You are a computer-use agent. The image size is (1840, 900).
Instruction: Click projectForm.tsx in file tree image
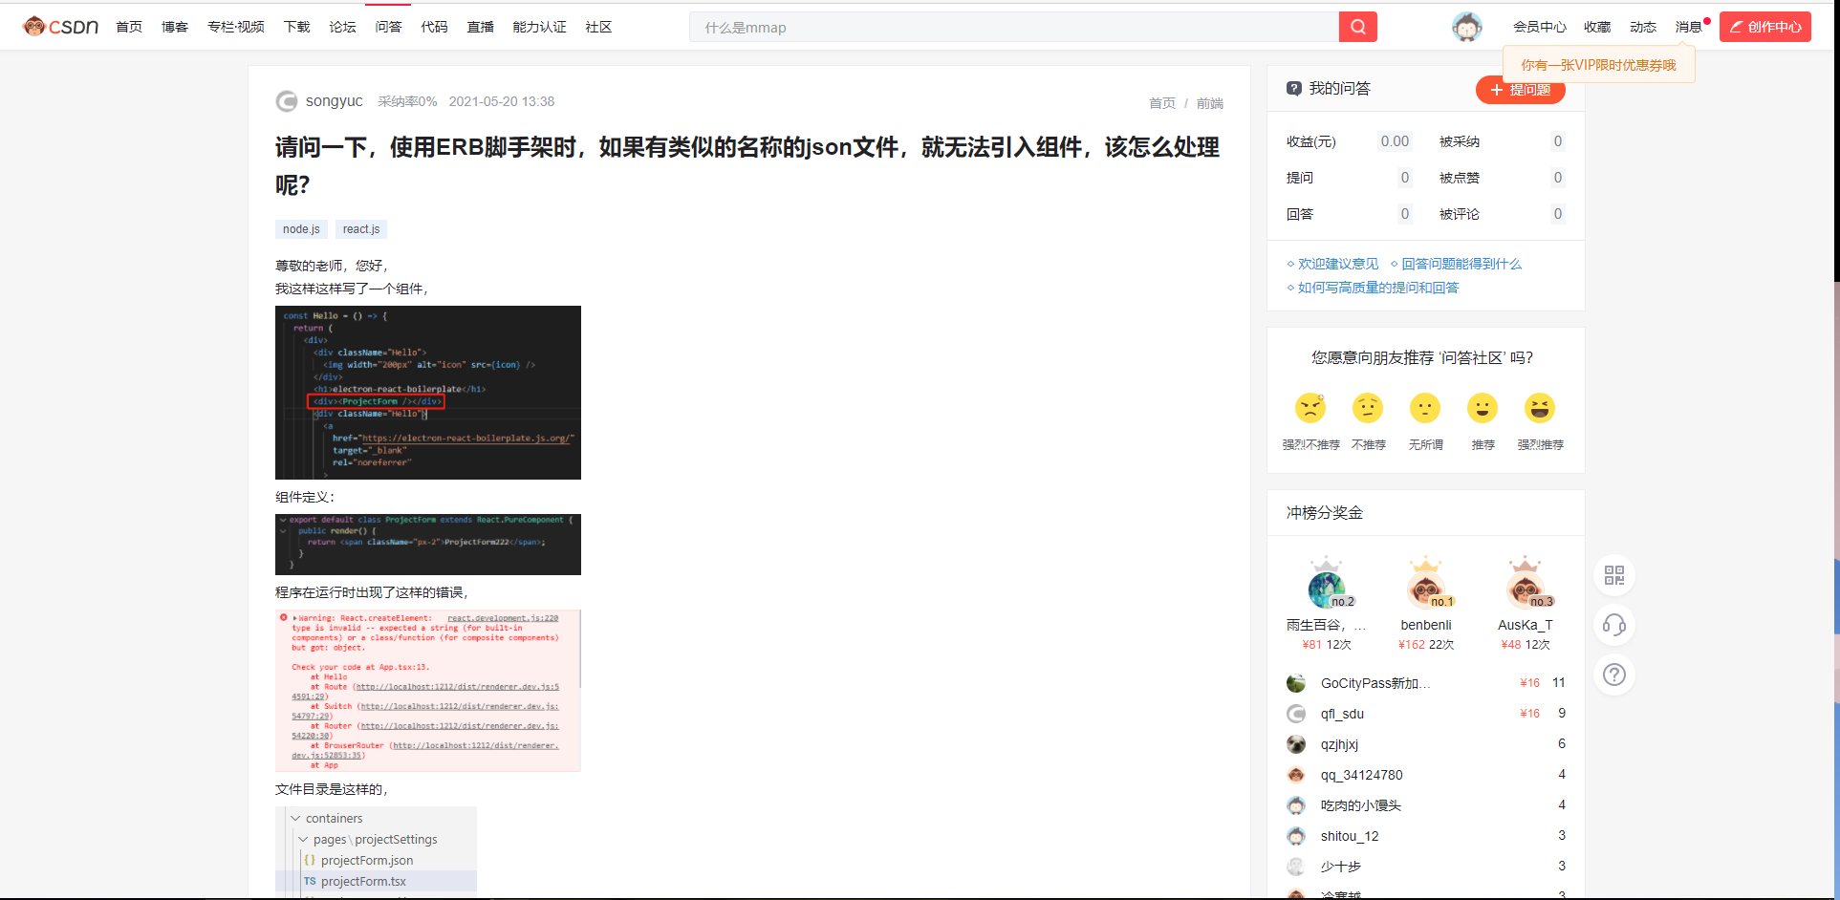tap(363, 882)
